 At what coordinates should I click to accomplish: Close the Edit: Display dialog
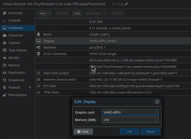click(x=157, y=102)
